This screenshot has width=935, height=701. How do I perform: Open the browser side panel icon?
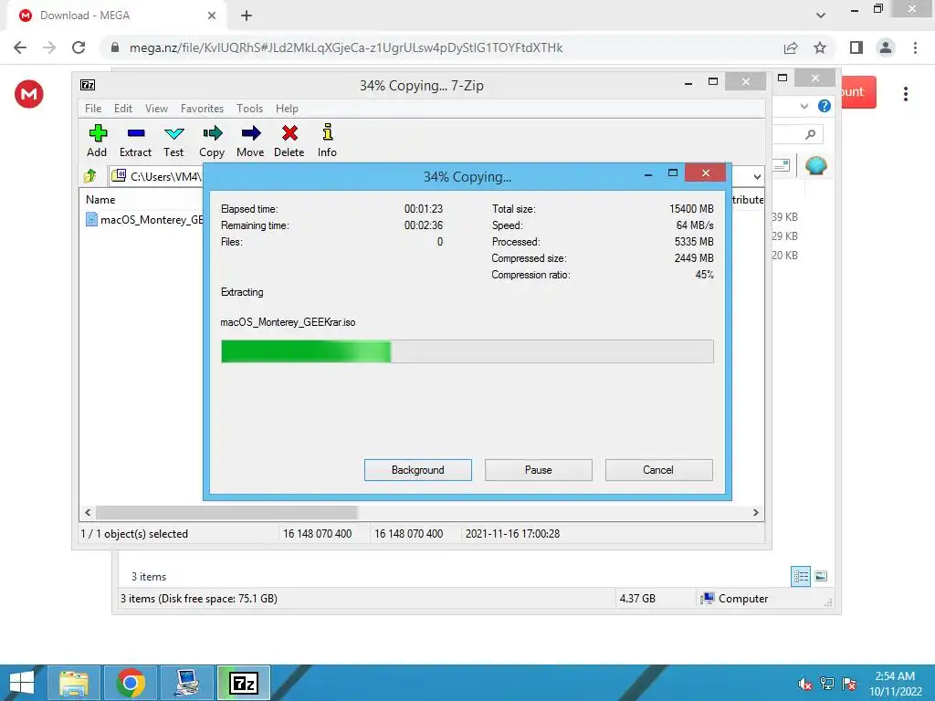pos(856,47)
